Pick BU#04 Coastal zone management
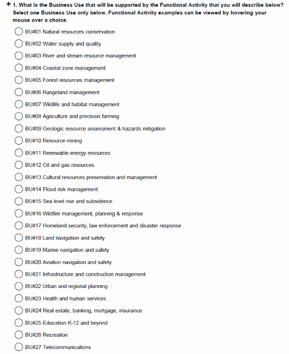Viewport: 289px width, 354px height. pos(19,68)
